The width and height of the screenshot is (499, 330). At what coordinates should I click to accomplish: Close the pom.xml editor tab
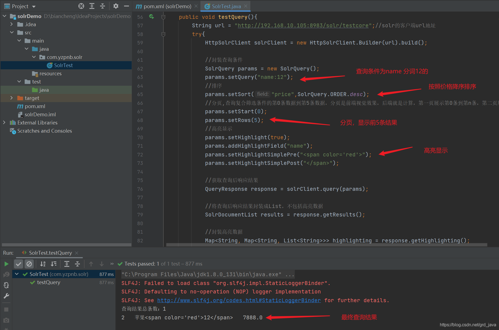tap(196, 6)
